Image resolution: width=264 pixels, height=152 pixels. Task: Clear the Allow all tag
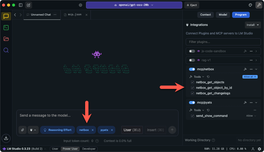(x=255, y=77)
